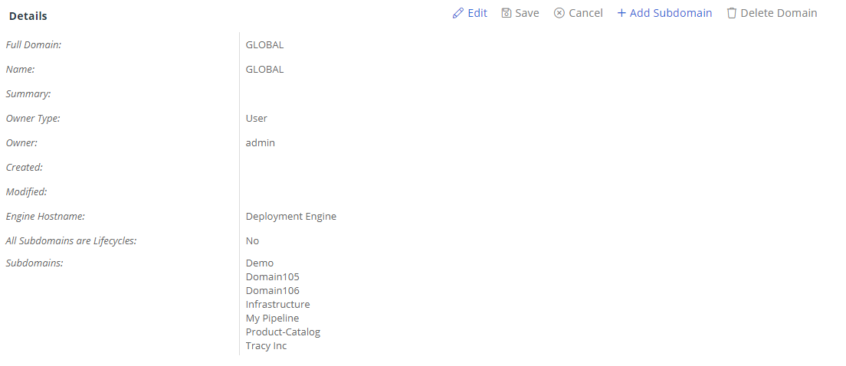
Task: Select the Full Domain value GLOBAL
Action: coord(264,44)
